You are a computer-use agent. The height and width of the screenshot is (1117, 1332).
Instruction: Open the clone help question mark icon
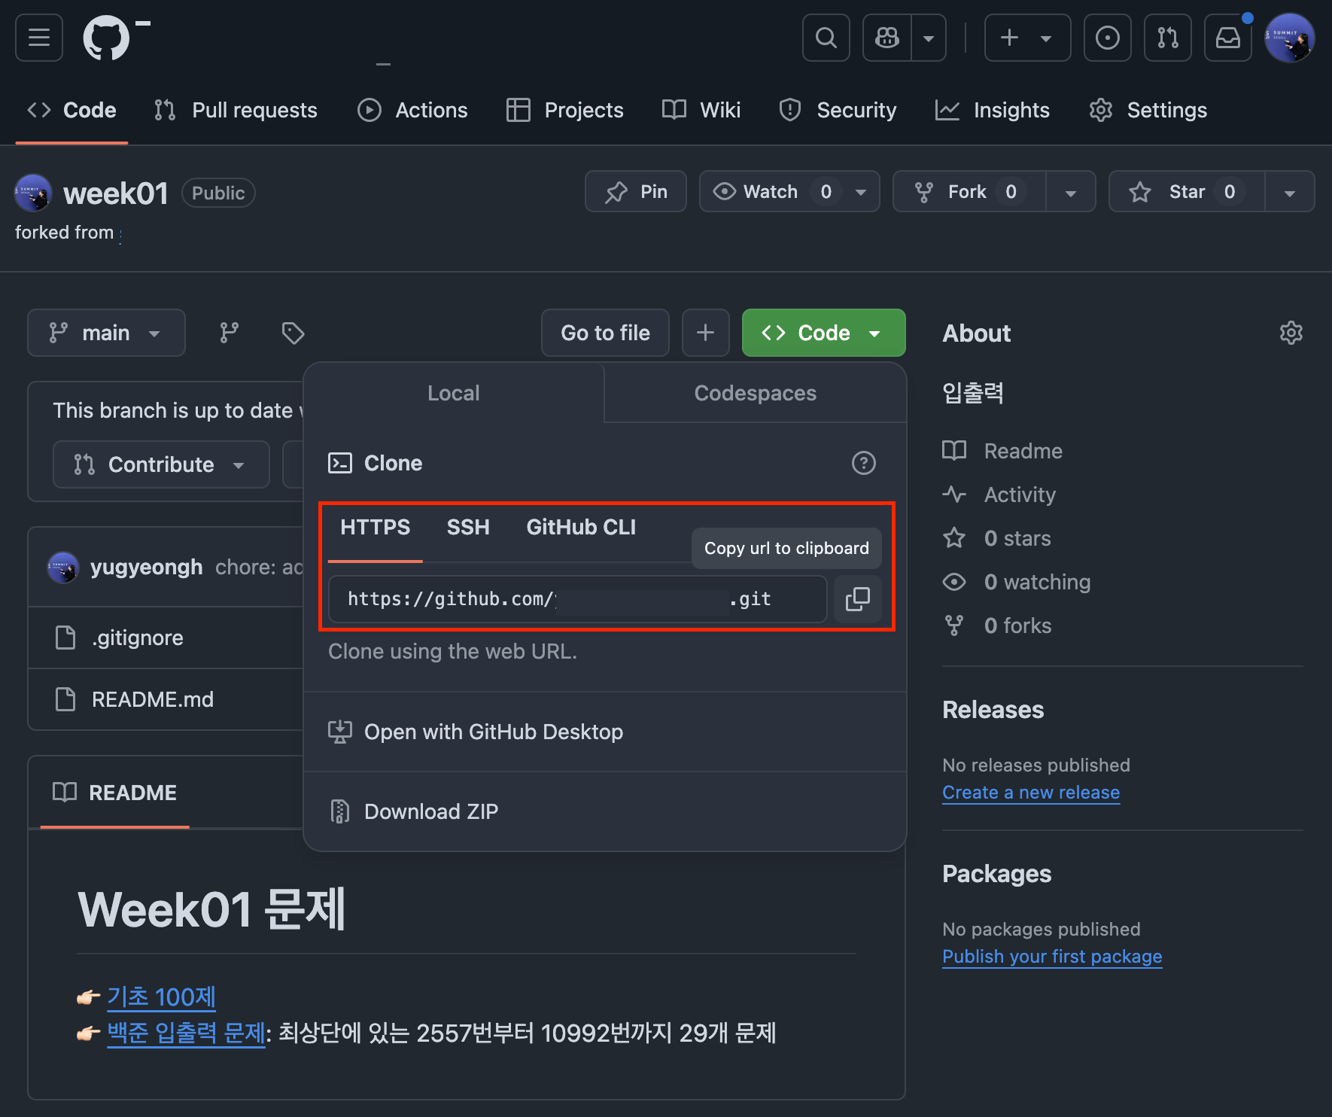tap(863, 463)
